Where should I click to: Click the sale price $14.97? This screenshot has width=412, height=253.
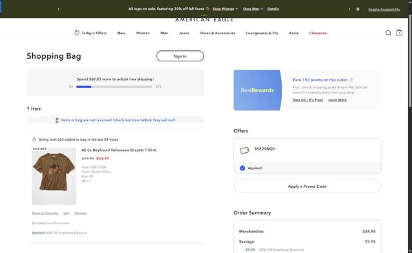click(x=103, y=159)
